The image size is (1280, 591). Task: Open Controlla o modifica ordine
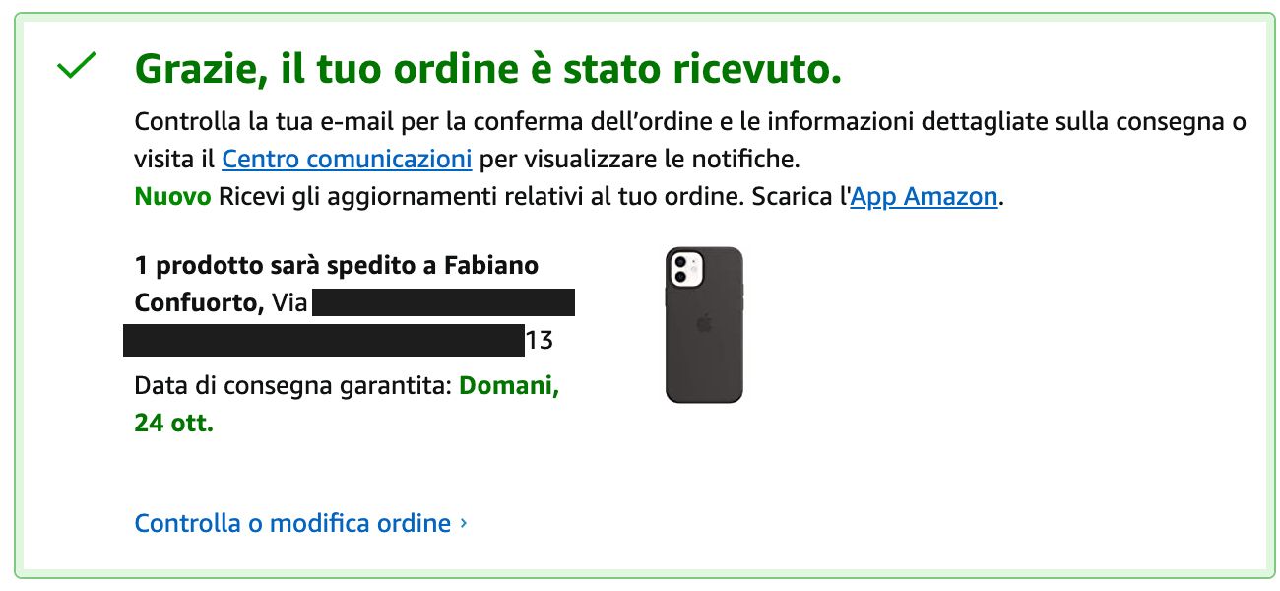tap(292, 523)
